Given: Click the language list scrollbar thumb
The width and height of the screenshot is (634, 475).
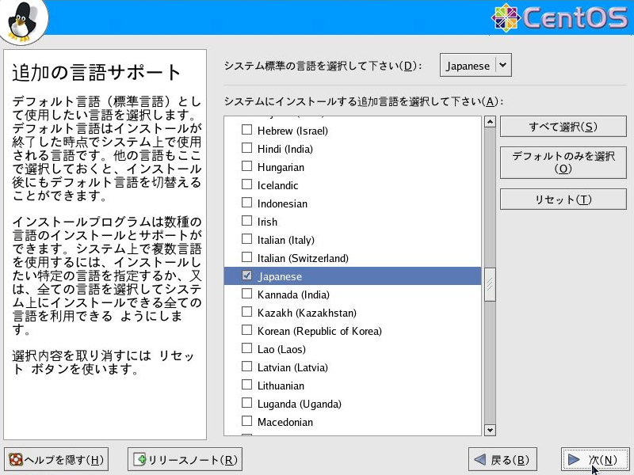Looking at the screenshot, I should 490,284.
